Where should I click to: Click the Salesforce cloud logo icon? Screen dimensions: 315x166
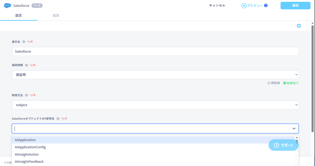7,5
